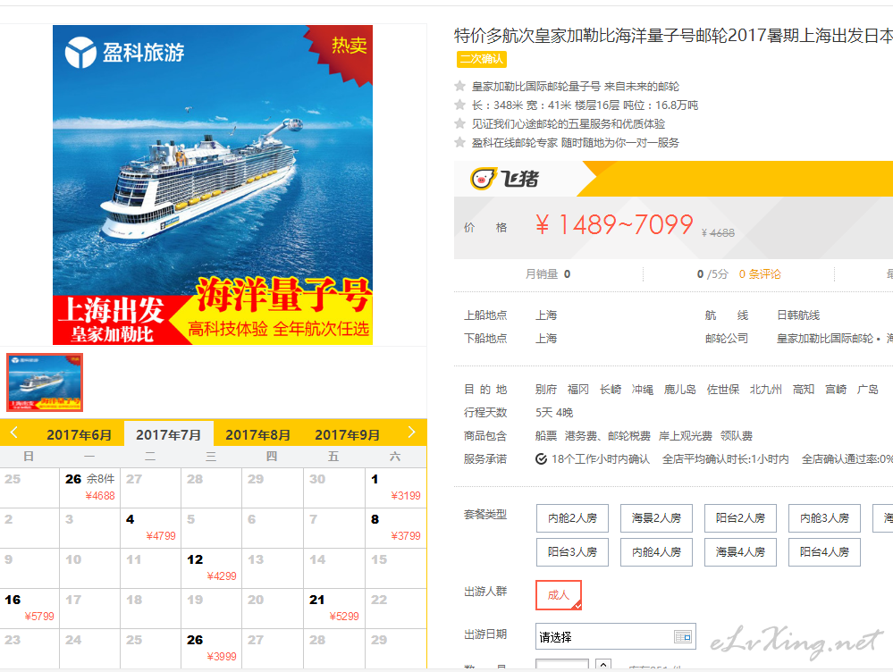Select the cruise ship thumbnail image

pyautogui.click(x=45, y=382)
